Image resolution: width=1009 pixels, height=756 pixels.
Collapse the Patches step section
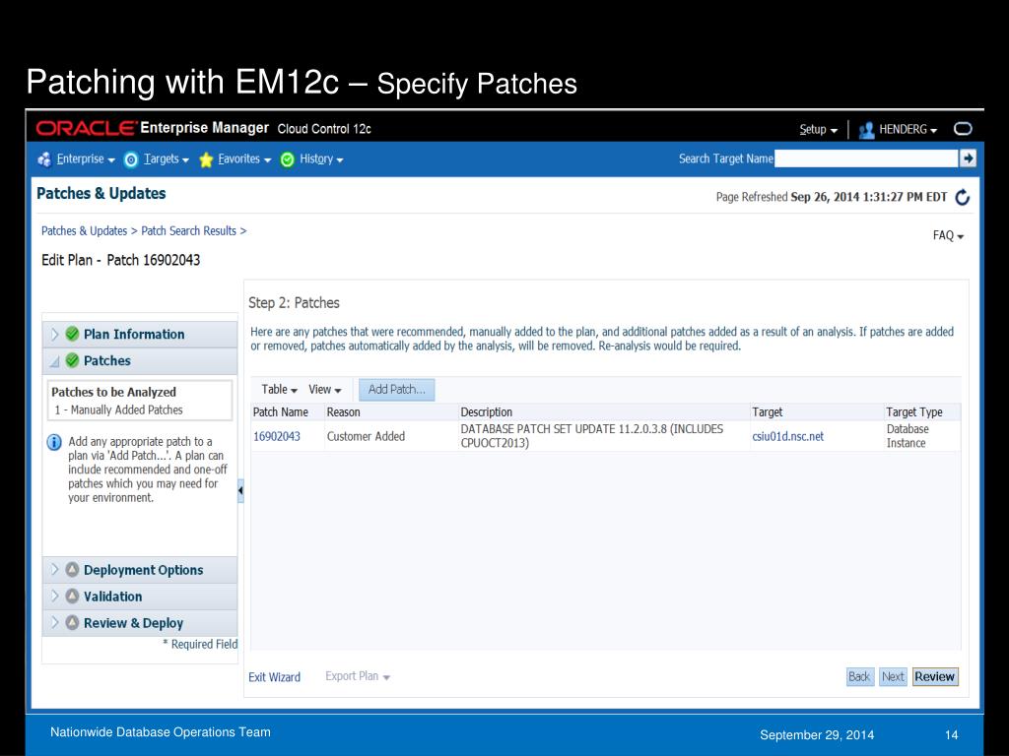(55, 361)
